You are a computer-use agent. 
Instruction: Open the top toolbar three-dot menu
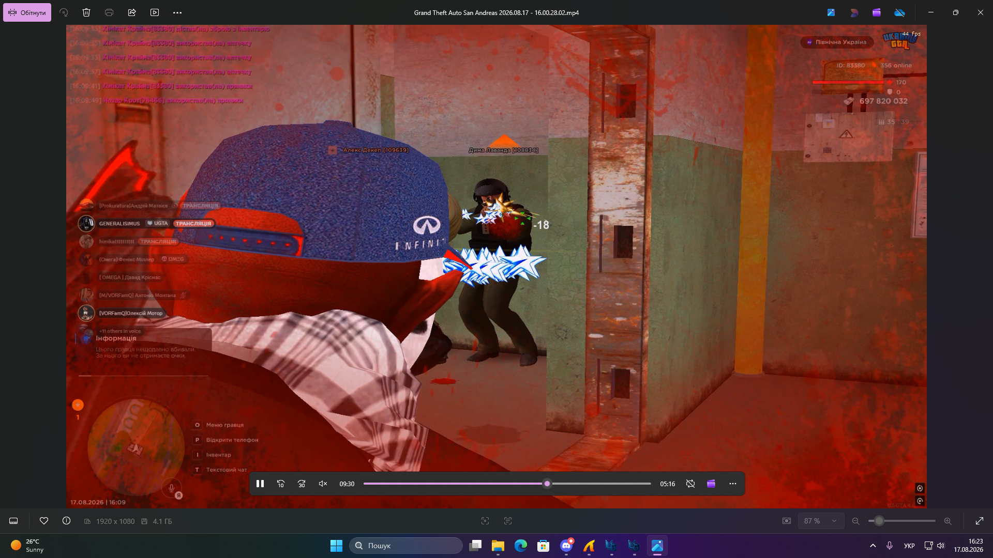[x=177, y=12]
